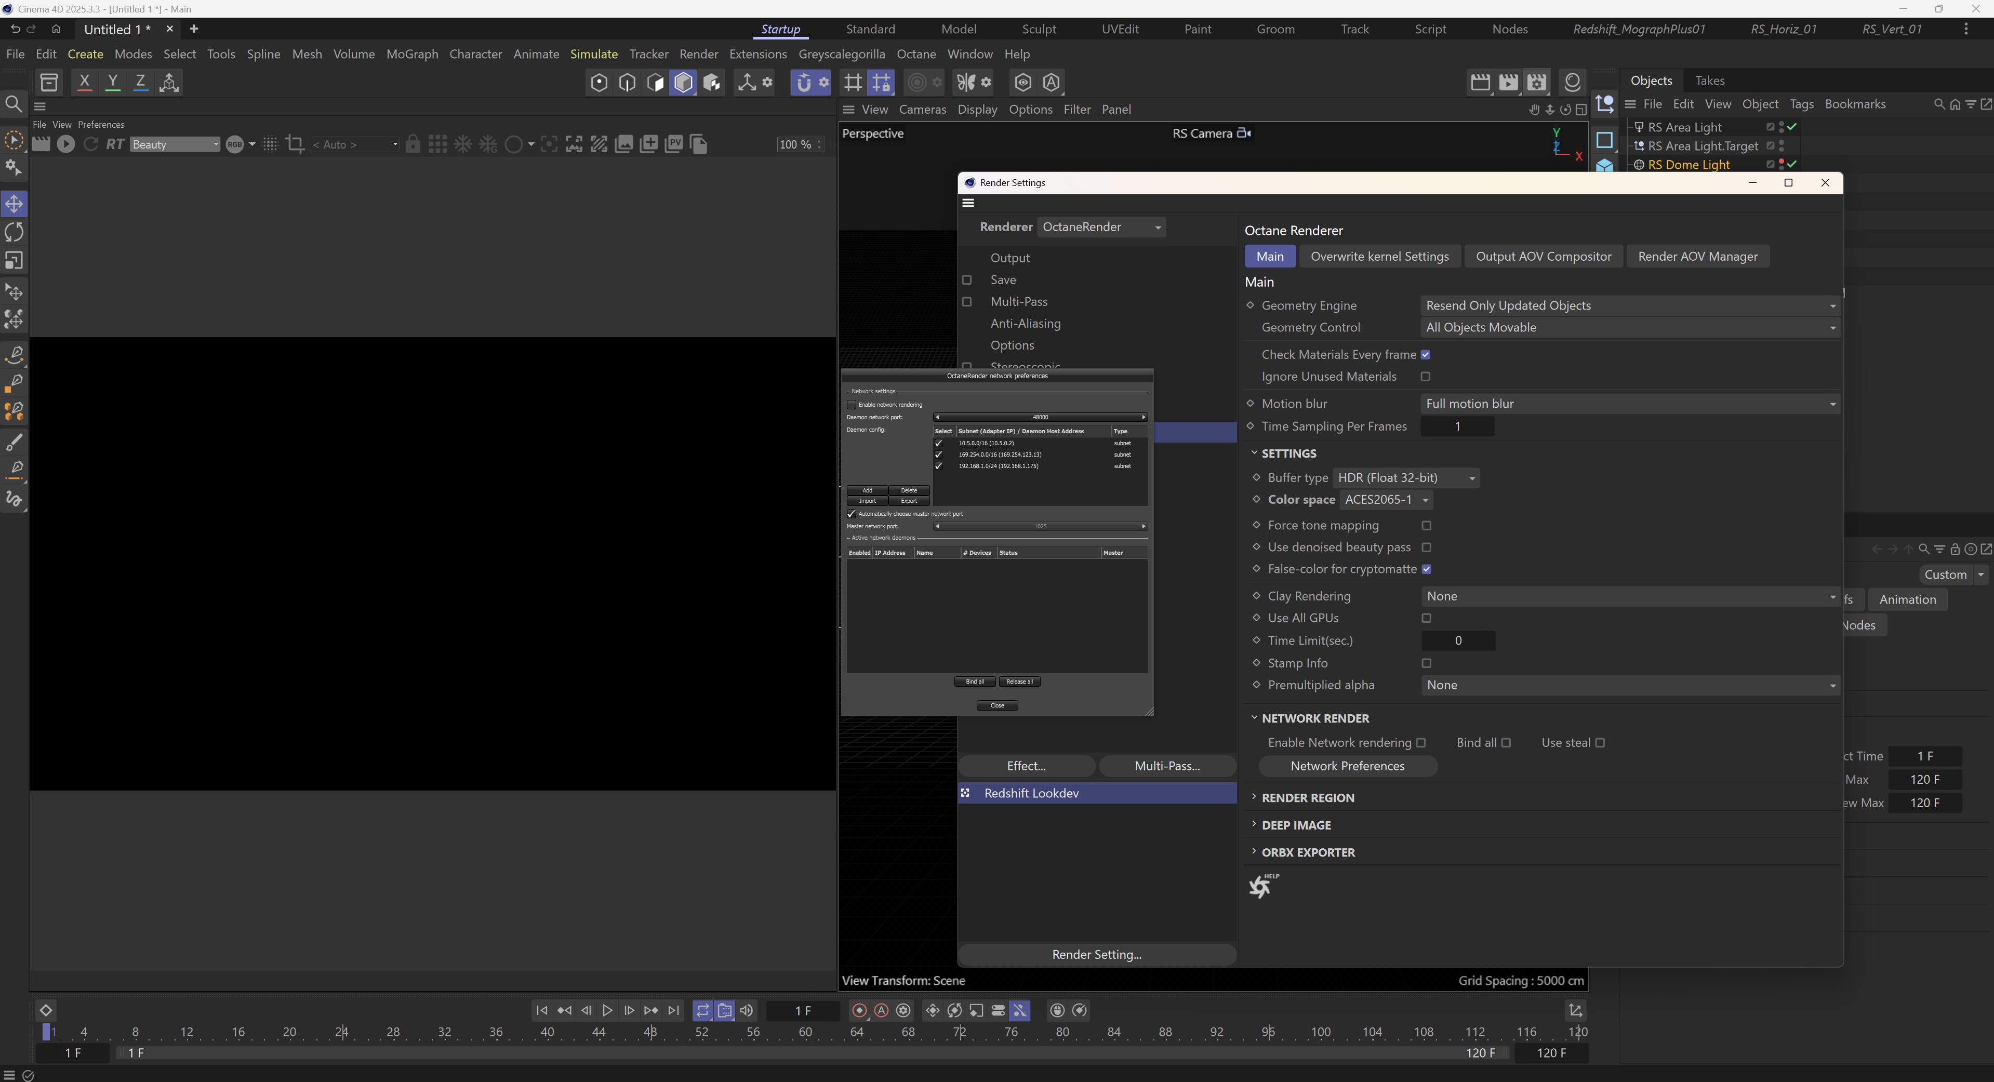This screenshot has width=1994, height=1082.
Task: Open the MoGraph menu
Action: click(x=413, y=54)
